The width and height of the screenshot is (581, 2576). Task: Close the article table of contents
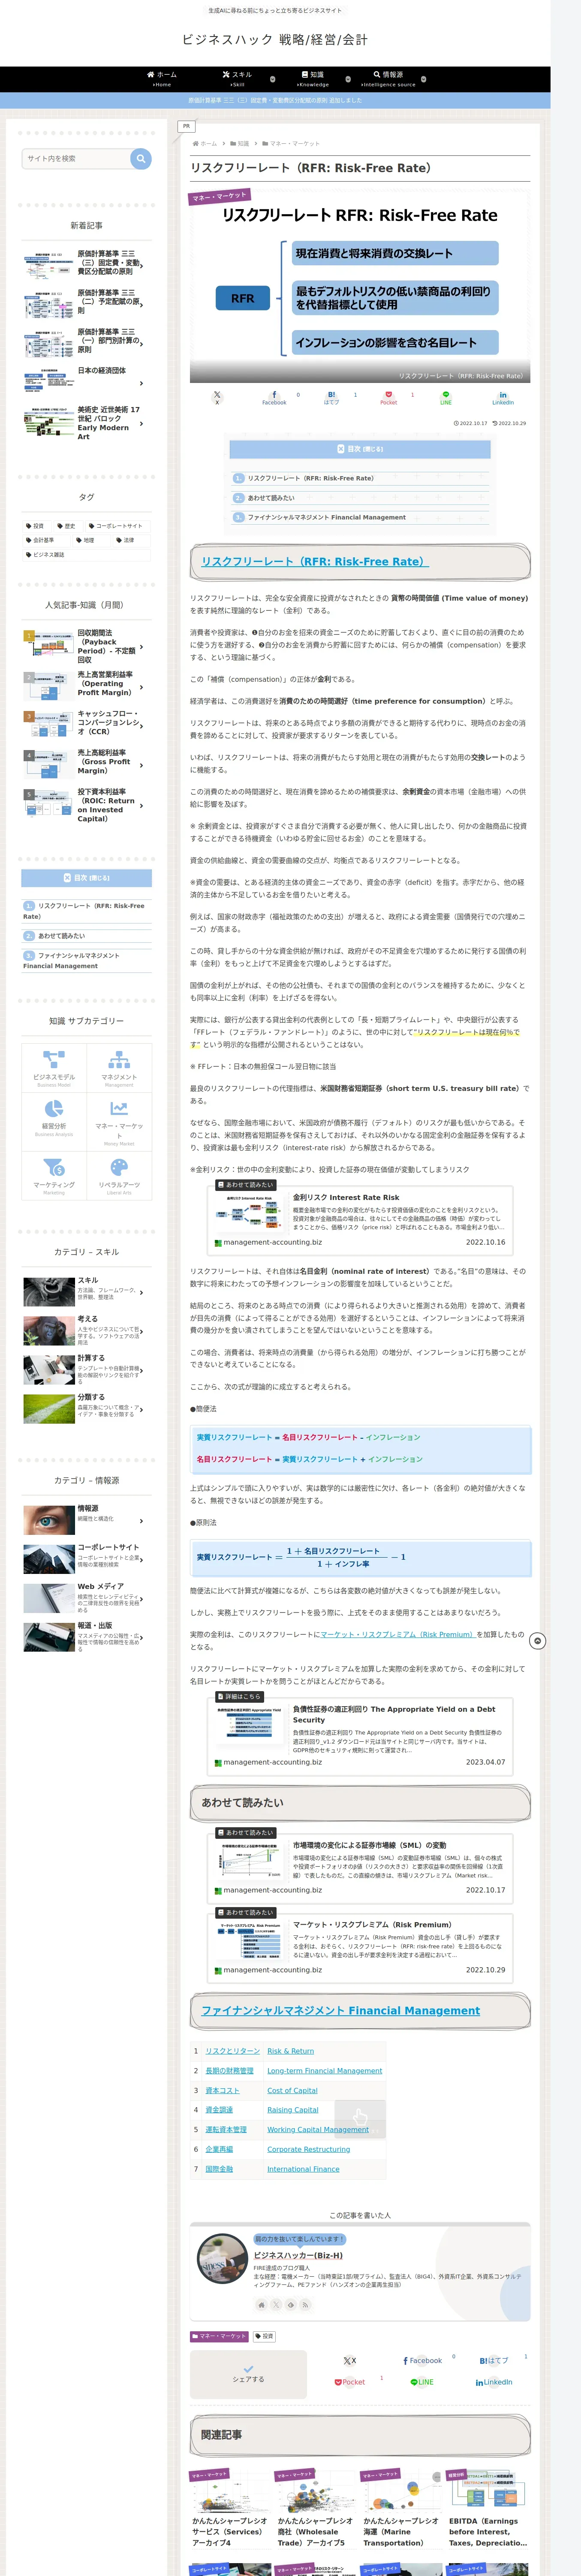[x=360, y=449]
